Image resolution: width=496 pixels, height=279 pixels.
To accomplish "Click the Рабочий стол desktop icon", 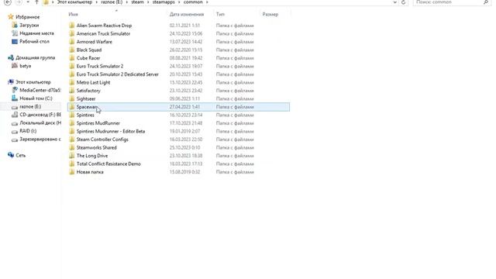I will 15,41.
